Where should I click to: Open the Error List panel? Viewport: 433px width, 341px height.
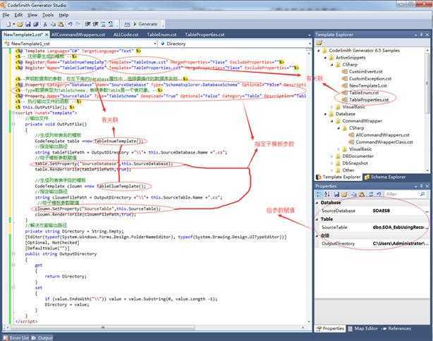tap(16, 337)
